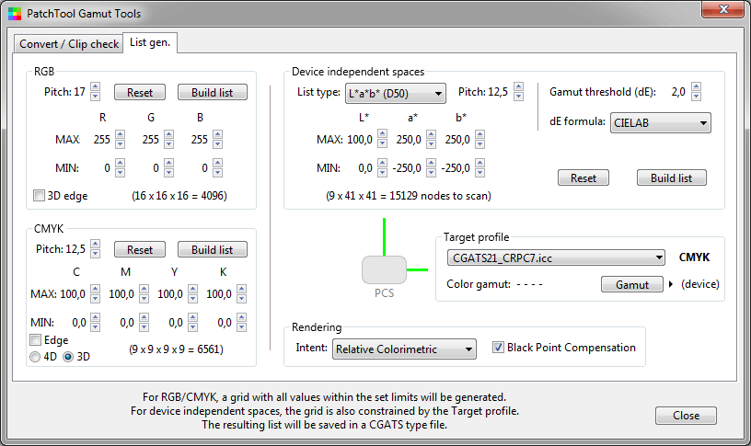751x446 pixels.
Task: Click the PCS box icon
Action: pyautogui.click(x=384, y=270)
